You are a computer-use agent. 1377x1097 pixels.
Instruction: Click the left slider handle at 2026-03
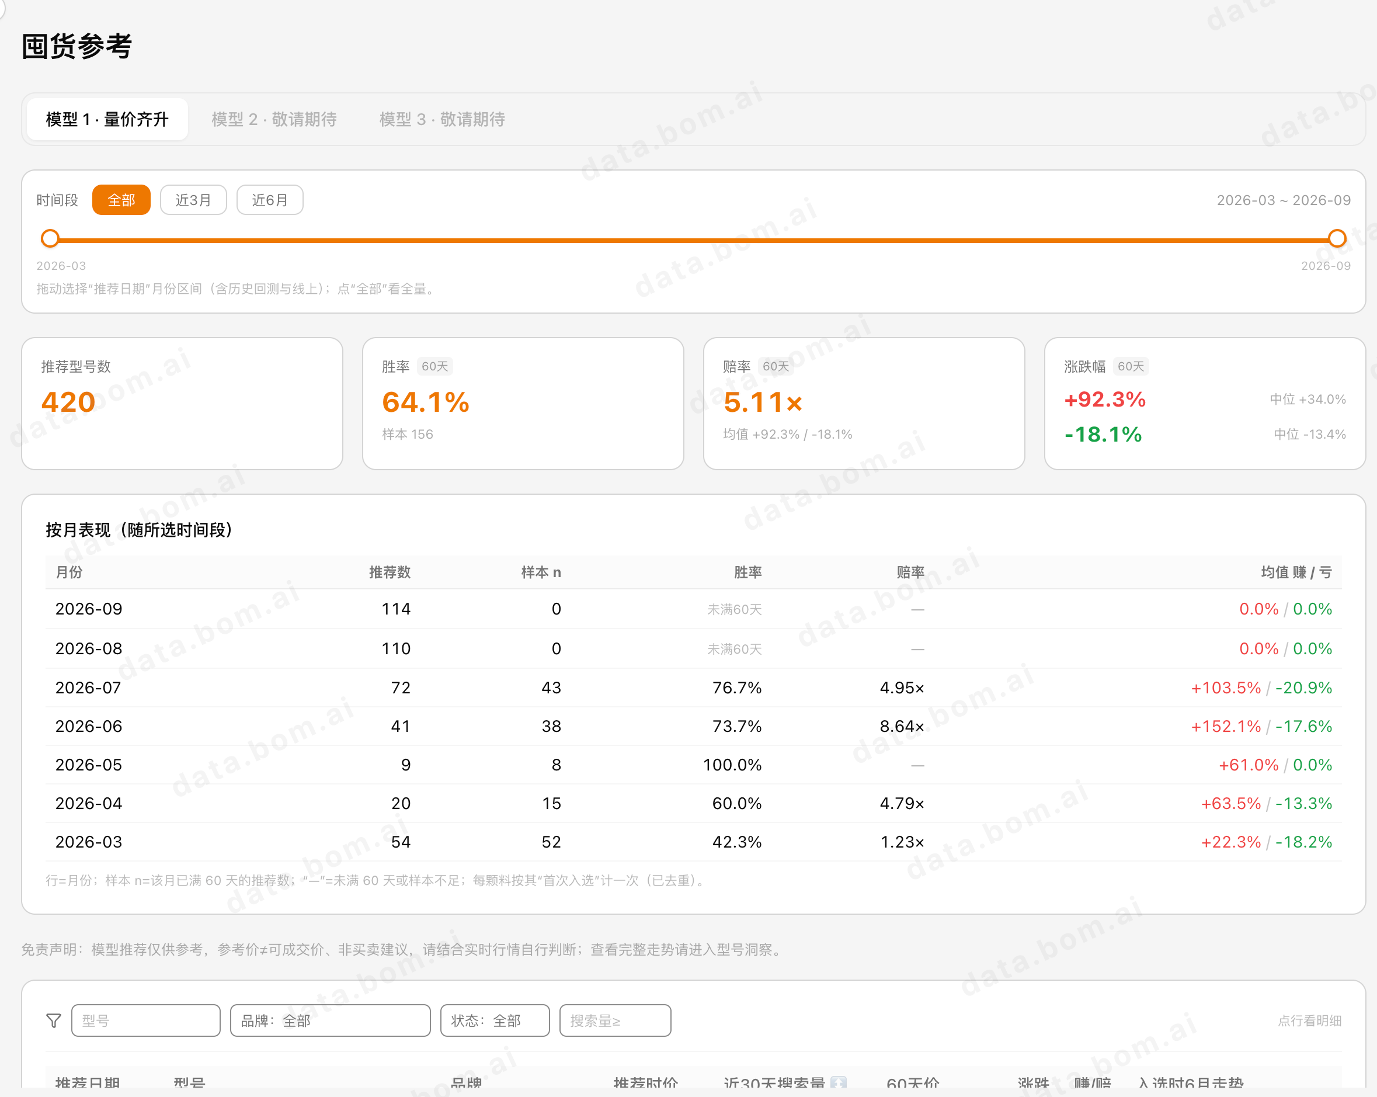coord(50,239)
